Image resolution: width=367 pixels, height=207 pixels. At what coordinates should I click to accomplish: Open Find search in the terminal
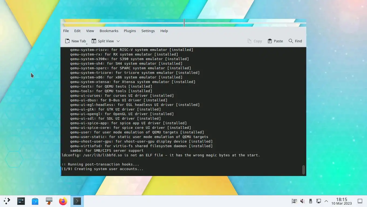click(295, 41)
